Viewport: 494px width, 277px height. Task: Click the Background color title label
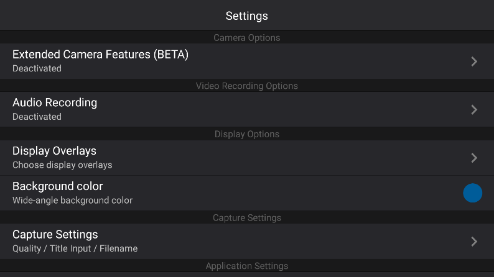tap(58, 186)
